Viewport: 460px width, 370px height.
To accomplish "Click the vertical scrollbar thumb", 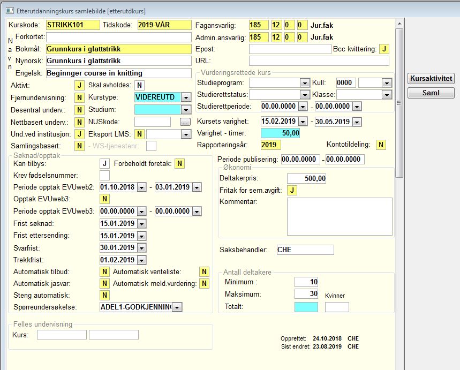I will click(x=399, y=103).
